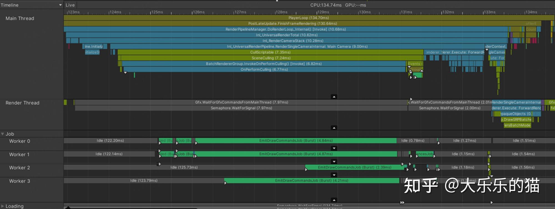Open the Timeline view dropdown
The image size is (555, 209).
coord(32,5)
